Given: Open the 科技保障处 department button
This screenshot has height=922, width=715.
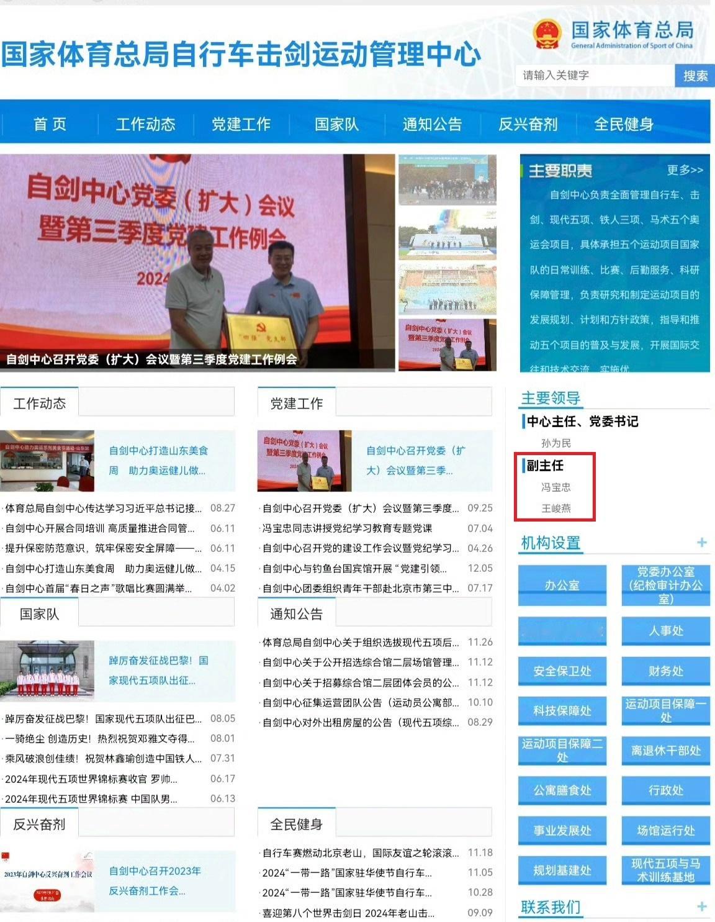Looking at the screenshot, I should tap(562, 711).
